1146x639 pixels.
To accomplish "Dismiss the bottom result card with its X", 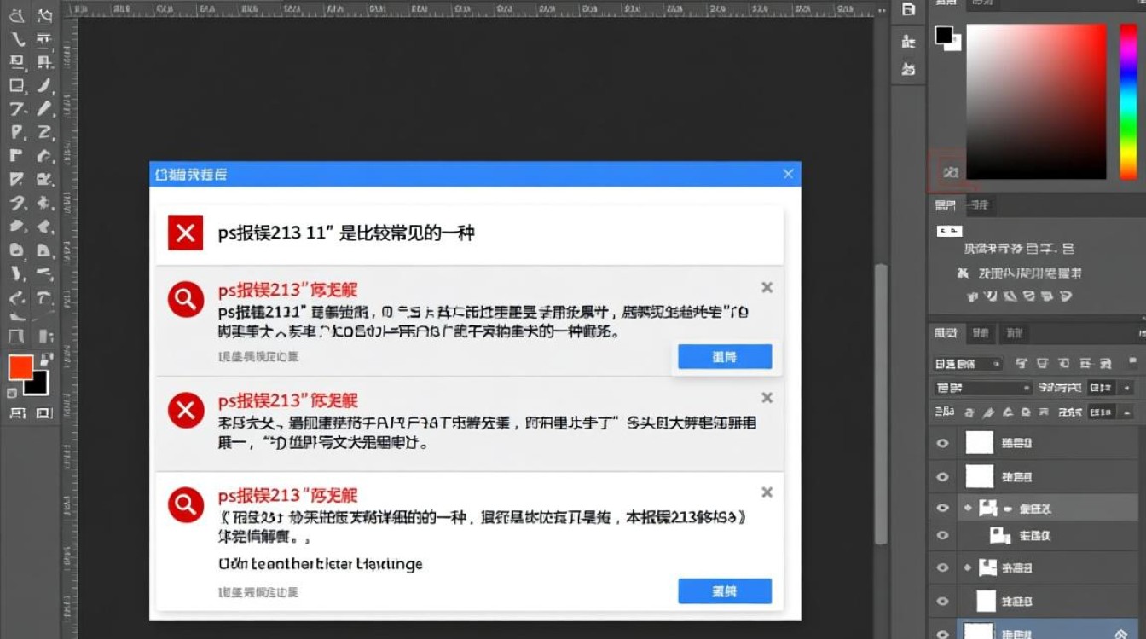I will 767,492.
